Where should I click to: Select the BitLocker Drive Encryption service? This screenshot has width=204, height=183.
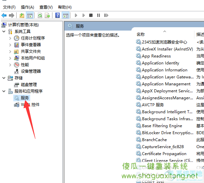coord(168,133)
